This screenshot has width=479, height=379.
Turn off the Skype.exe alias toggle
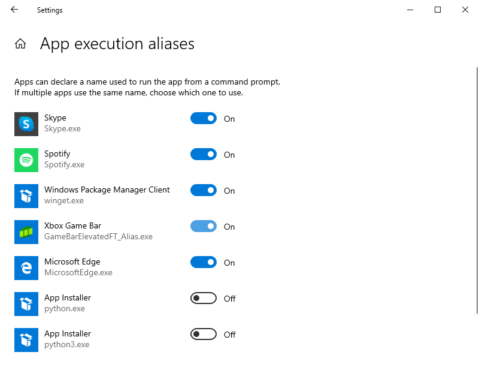(x=204, y=119)
